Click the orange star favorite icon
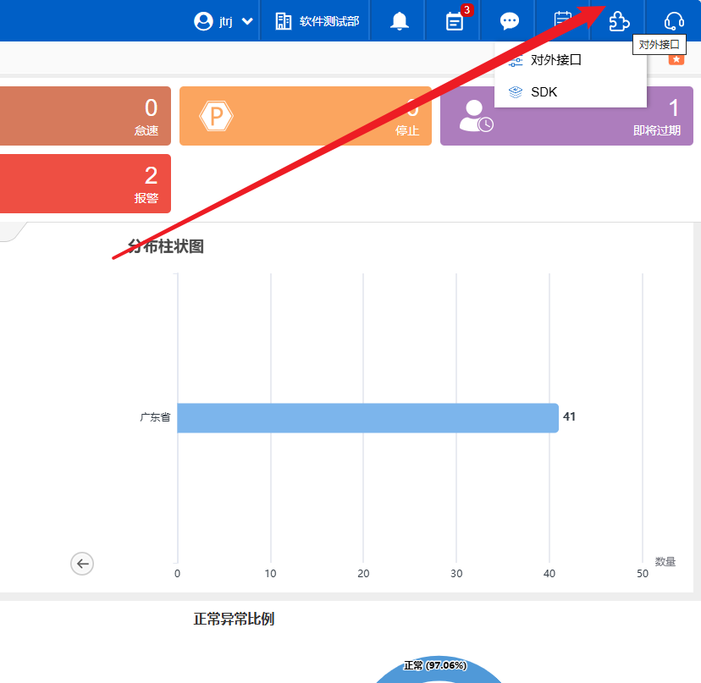The image size is (701, 683). tap(676, 59)
